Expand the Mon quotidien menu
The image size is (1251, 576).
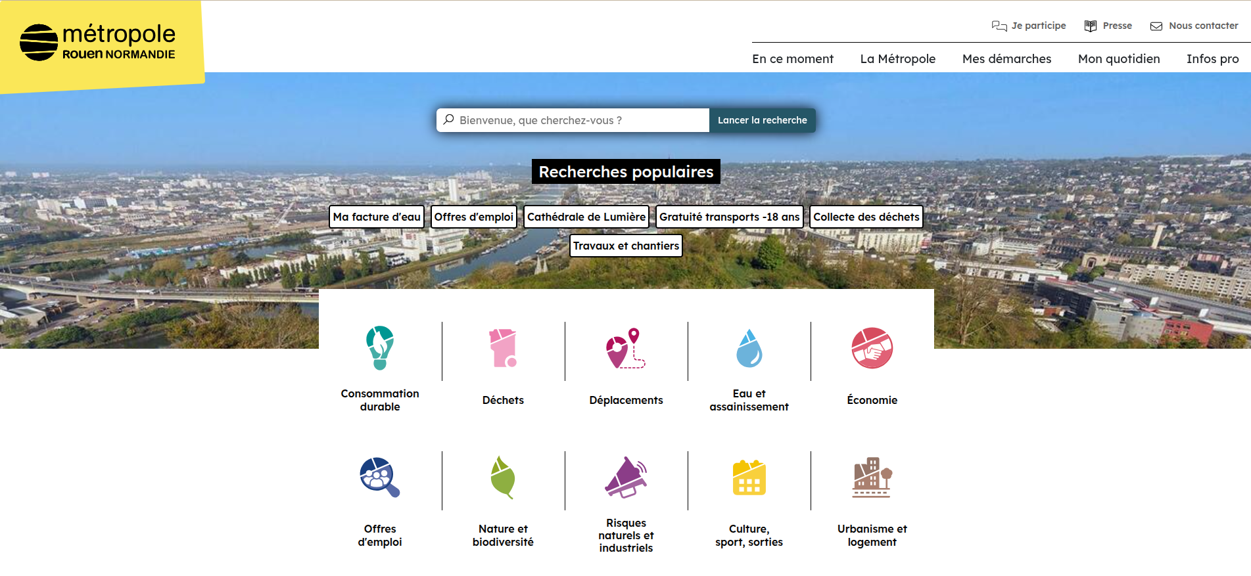1118,59
